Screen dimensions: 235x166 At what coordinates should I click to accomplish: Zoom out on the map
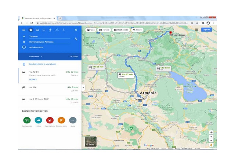tap(211, 141)
